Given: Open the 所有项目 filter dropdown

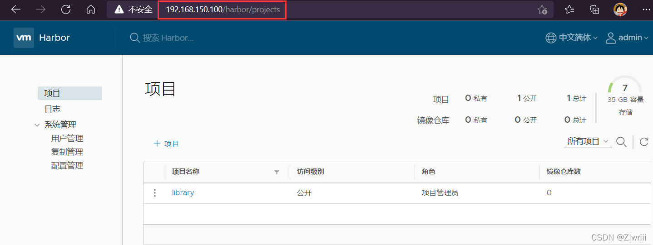Looking at the screenshot, I should point(588,142).
